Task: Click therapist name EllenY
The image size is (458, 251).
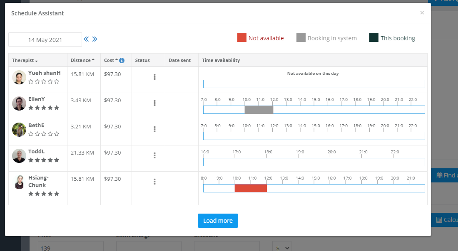Action: pyautogui.click(x=37, y=99)
